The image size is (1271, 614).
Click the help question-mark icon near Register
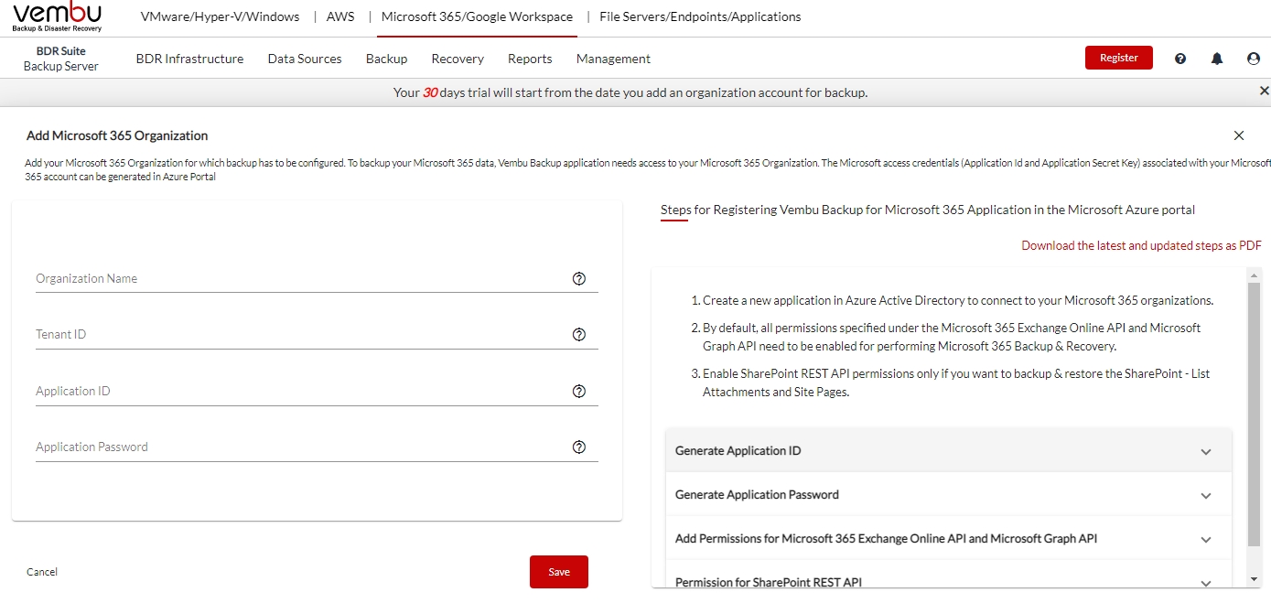(x=1179, y=58)
